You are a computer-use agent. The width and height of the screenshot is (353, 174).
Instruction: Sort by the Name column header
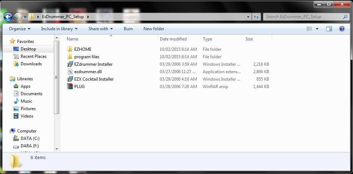pyautogui.click(x=72, y=39)
